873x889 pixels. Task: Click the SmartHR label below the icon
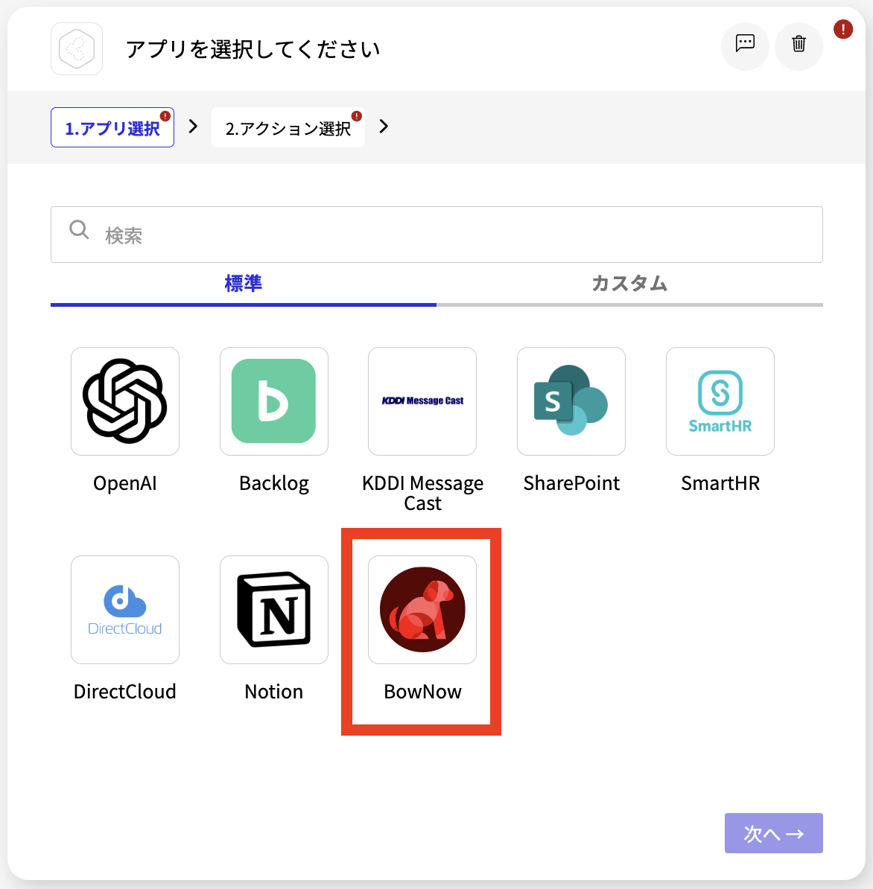pyautogui.click(x=720, y=483)
